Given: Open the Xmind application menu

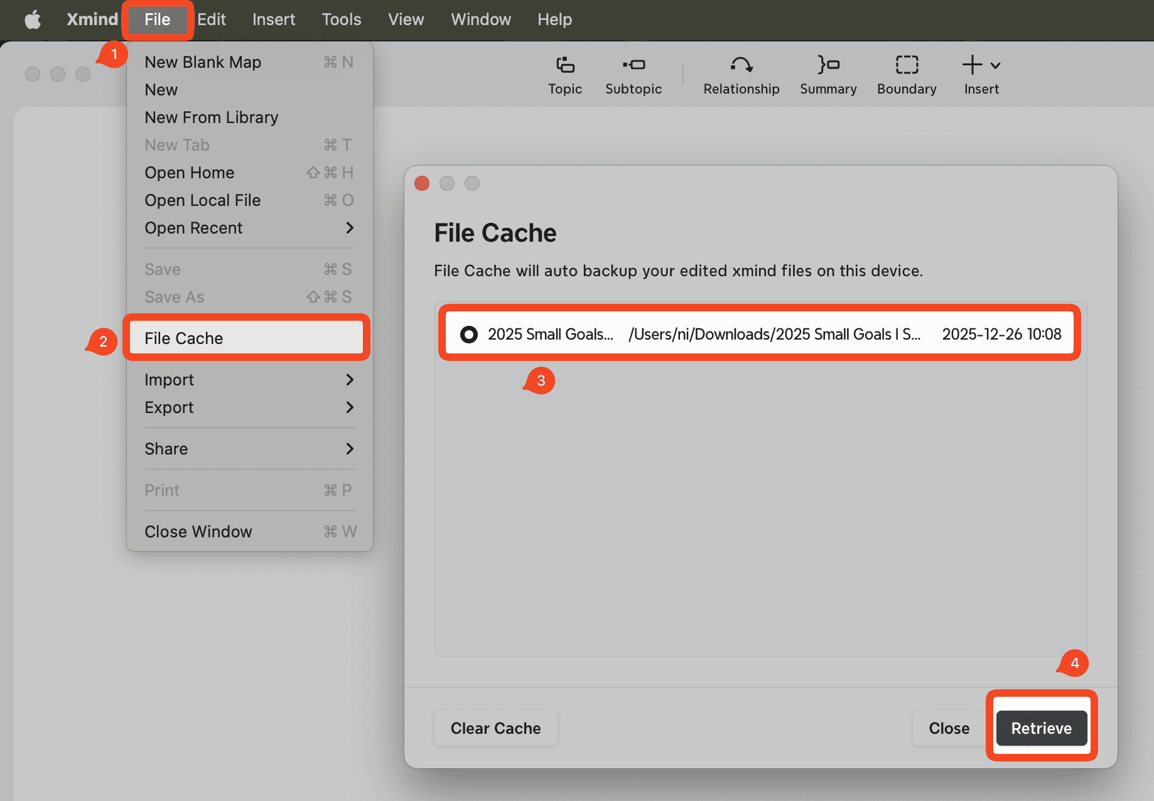Looking at the screenshot, I should [x=92, y=19].
